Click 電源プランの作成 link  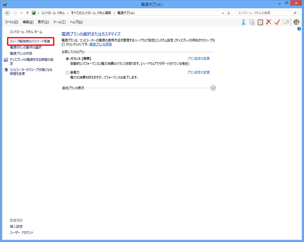point(21,53)
